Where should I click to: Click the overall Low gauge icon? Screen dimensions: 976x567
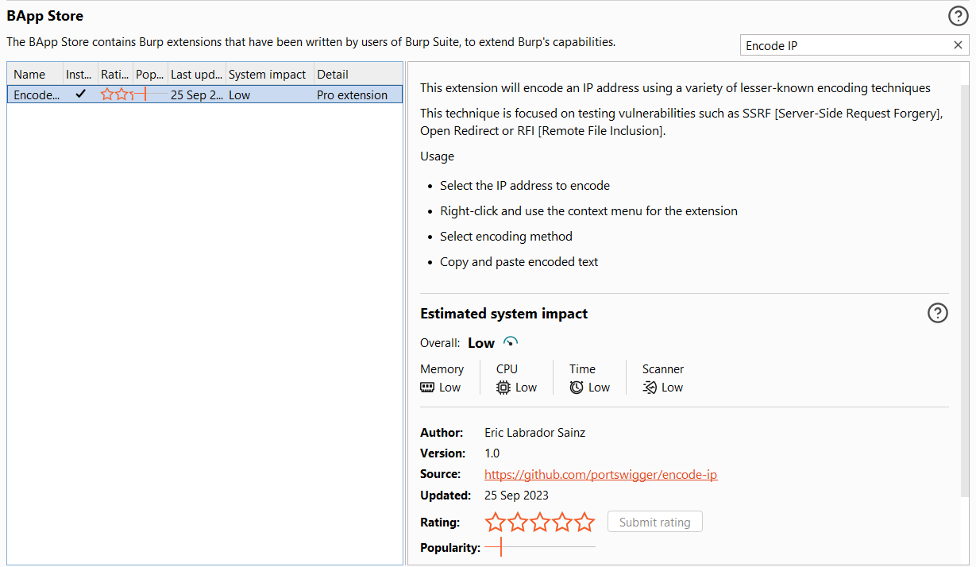[x=511, y=342]
